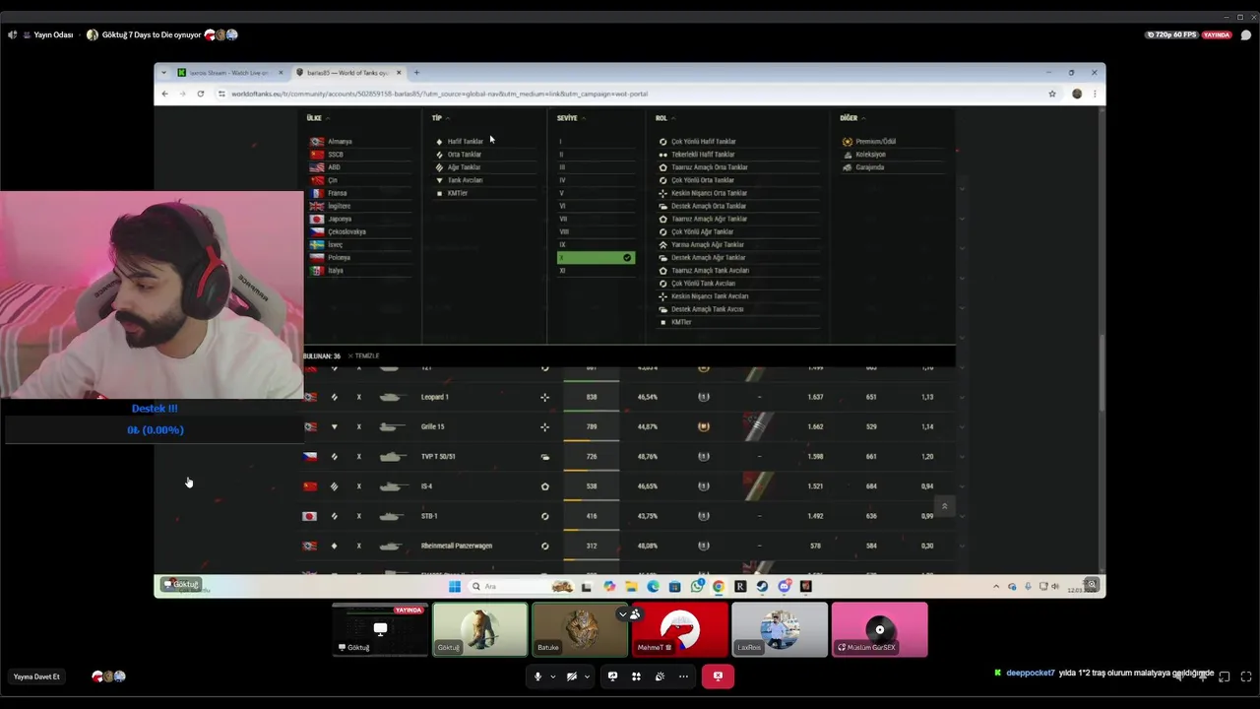Click the screen share button
This screenshot has height=709, width=1260.
tap(612, 677)
